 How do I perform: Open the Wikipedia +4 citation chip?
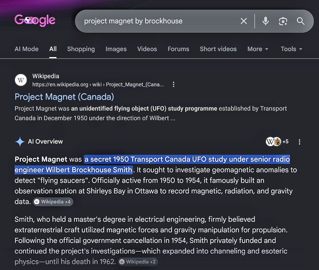(x=53, y=202)
